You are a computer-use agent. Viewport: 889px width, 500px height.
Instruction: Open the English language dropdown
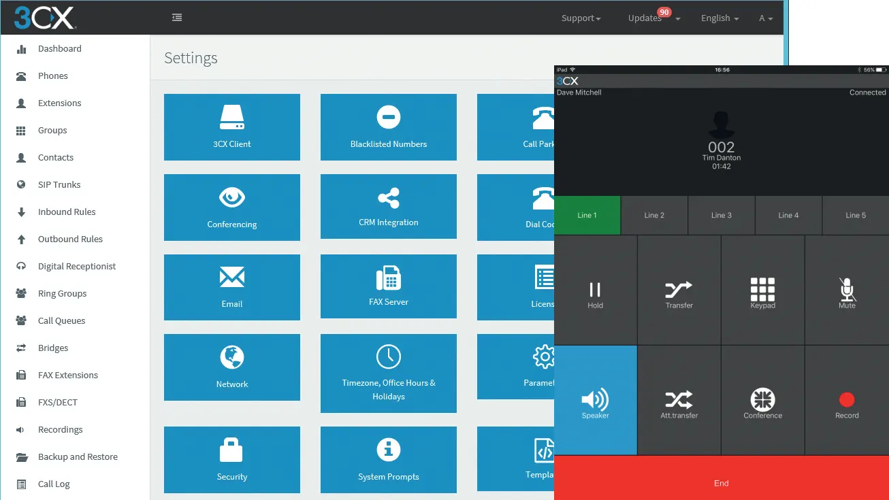tap(720, 18)
